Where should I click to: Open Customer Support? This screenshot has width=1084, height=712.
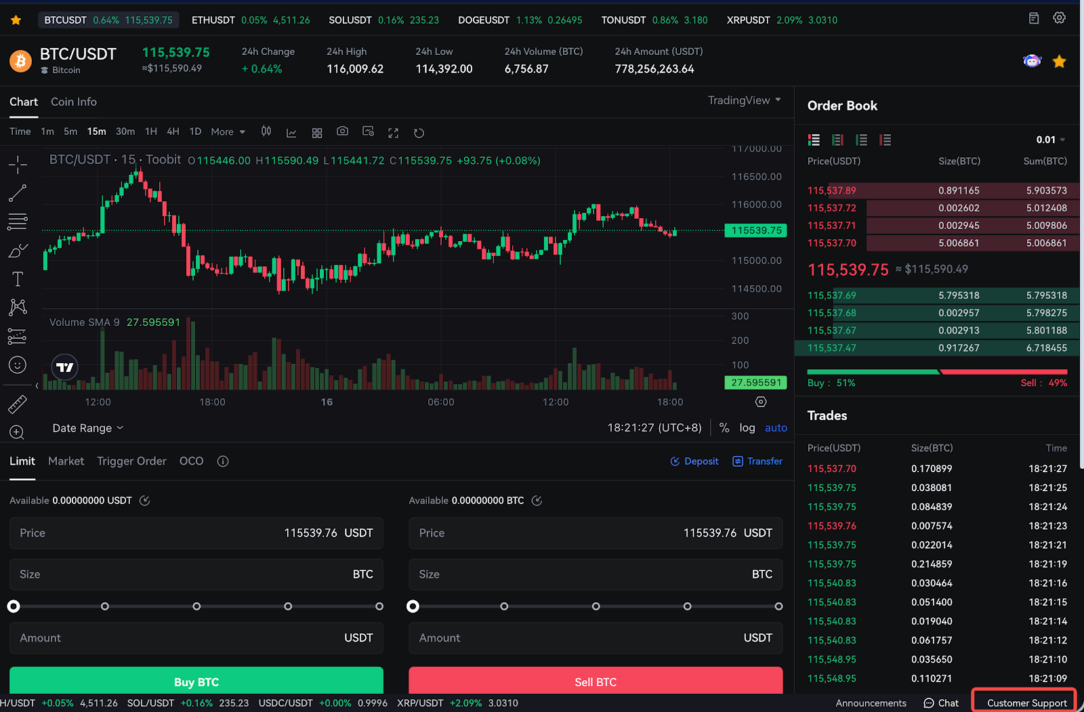pos(1026,703)
